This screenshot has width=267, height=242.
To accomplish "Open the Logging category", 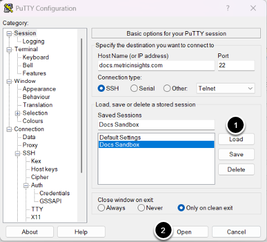I will point(33,41).
